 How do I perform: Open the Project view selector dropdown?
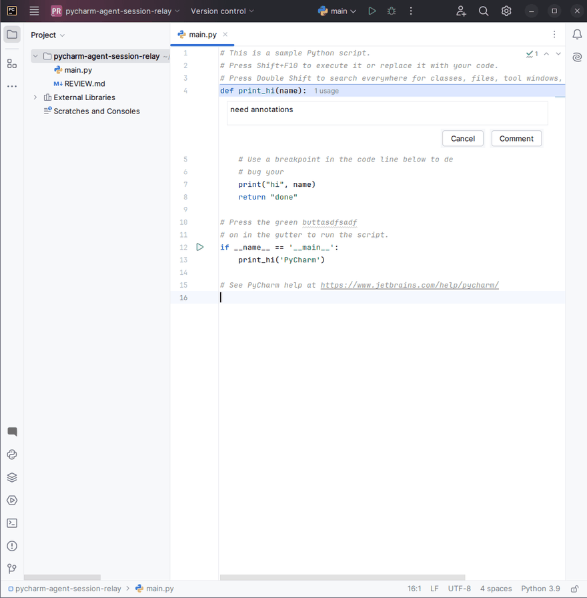click(47, 35)
